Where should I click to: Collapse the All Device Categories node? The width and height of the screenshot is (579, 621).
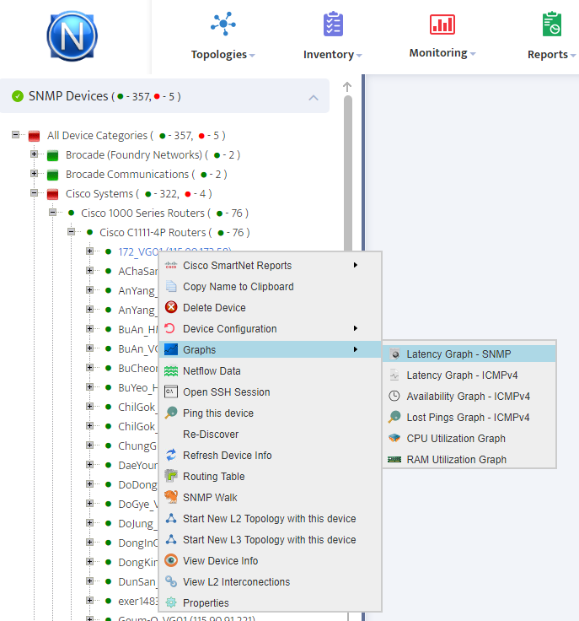[x=15, y=135]
